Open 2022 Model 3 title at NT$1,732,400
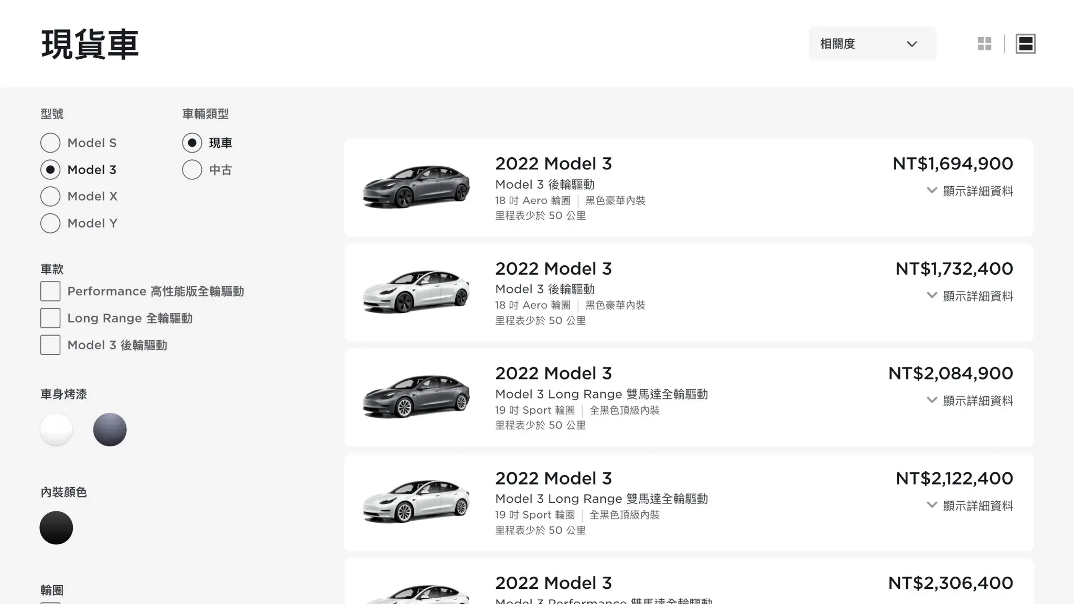 [x=554, y=268]
